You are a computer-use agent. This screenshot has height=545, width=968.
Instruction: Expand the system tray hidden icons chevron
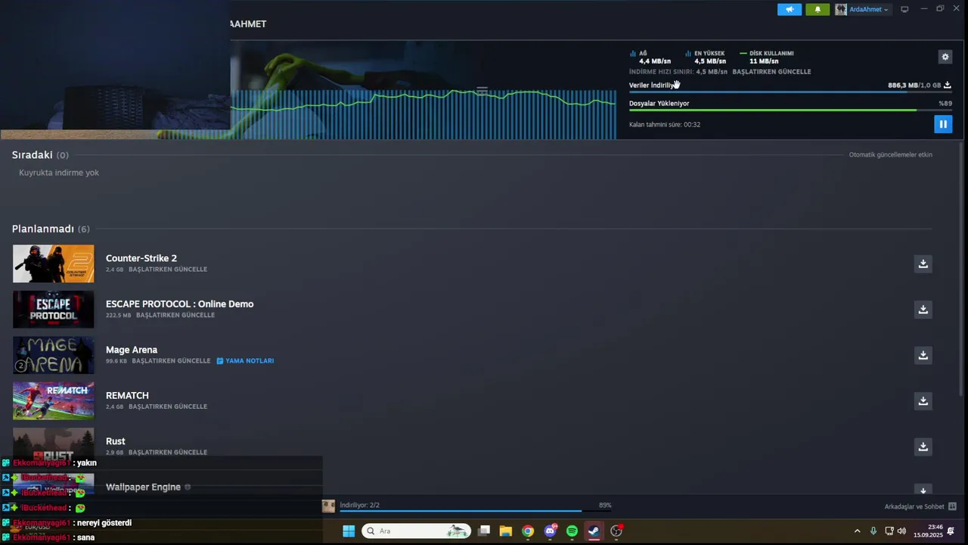[857, 531]
